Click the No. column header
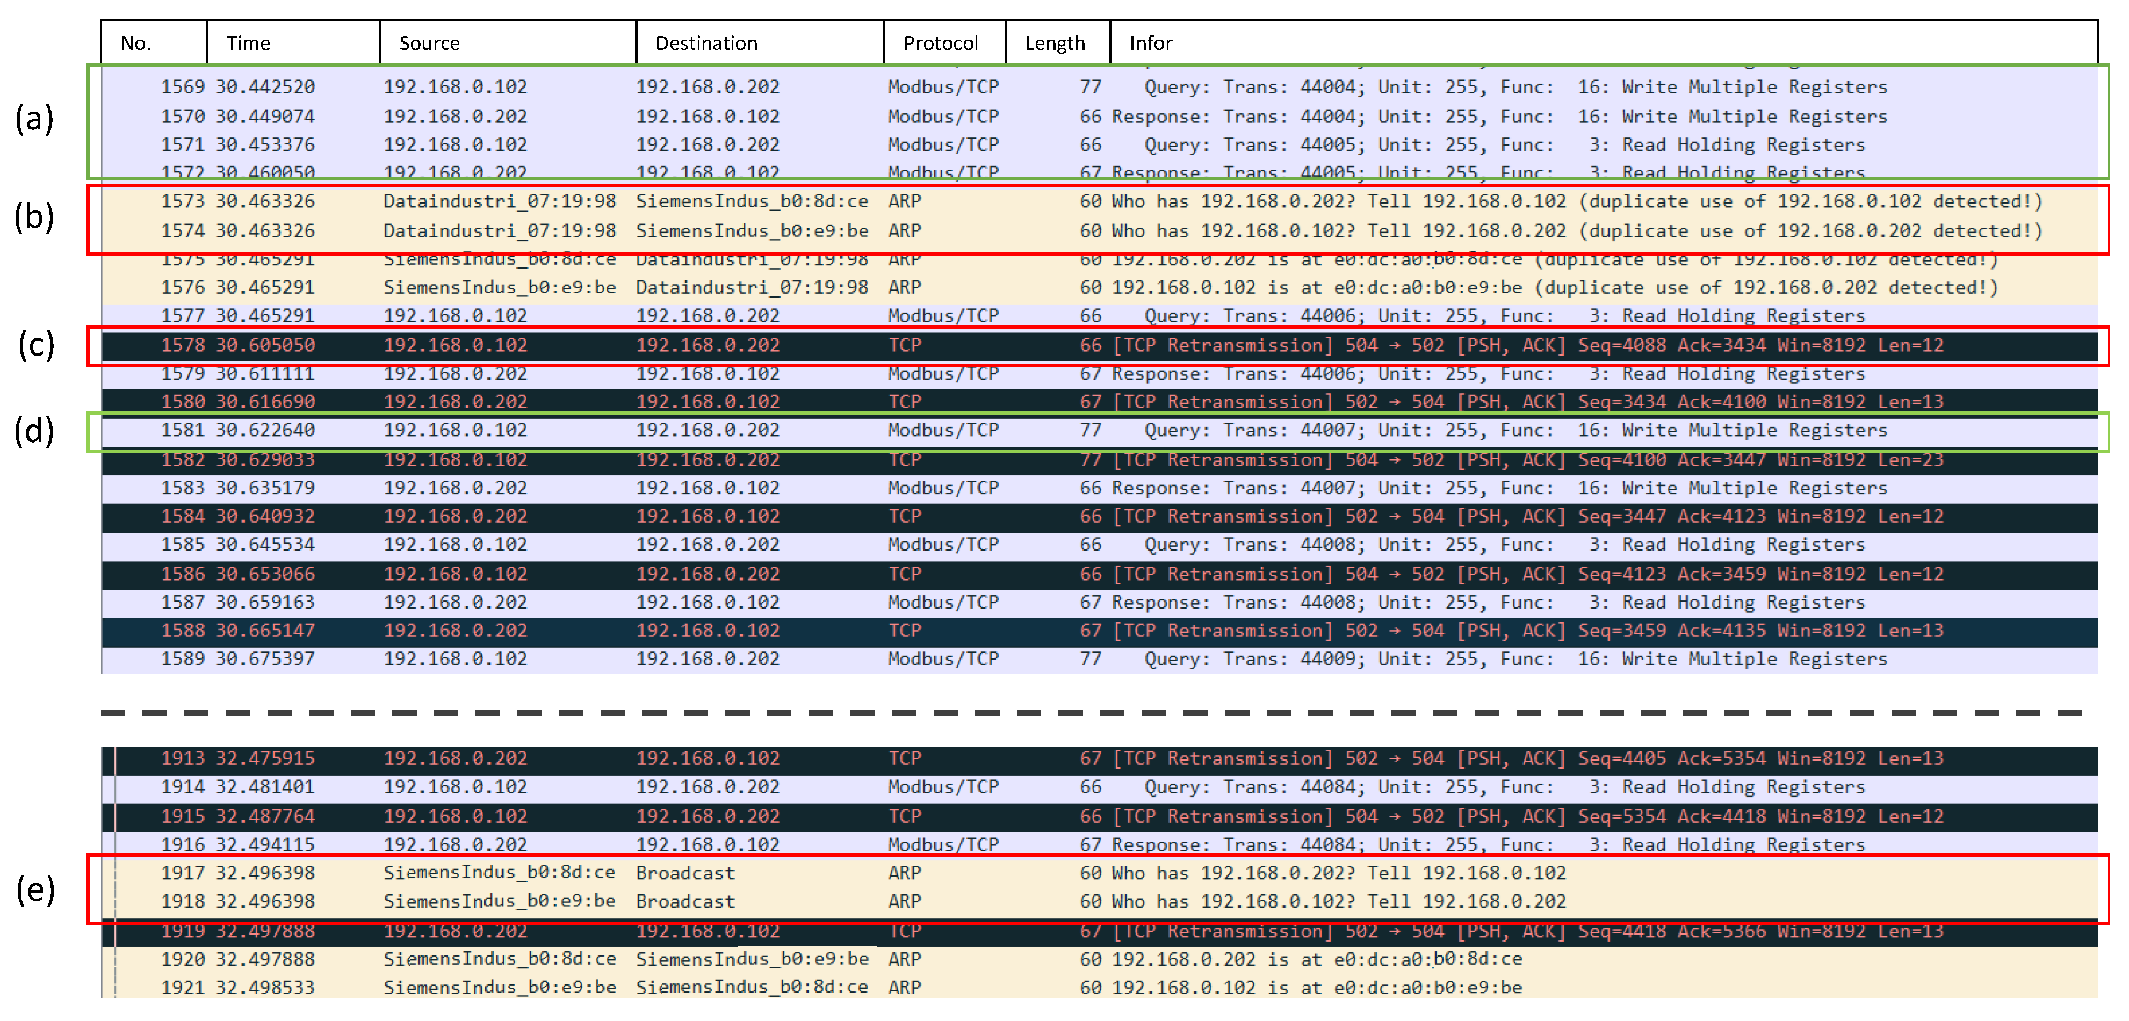The height and width of the screenshot is (1021, 2129). point(135,43)
